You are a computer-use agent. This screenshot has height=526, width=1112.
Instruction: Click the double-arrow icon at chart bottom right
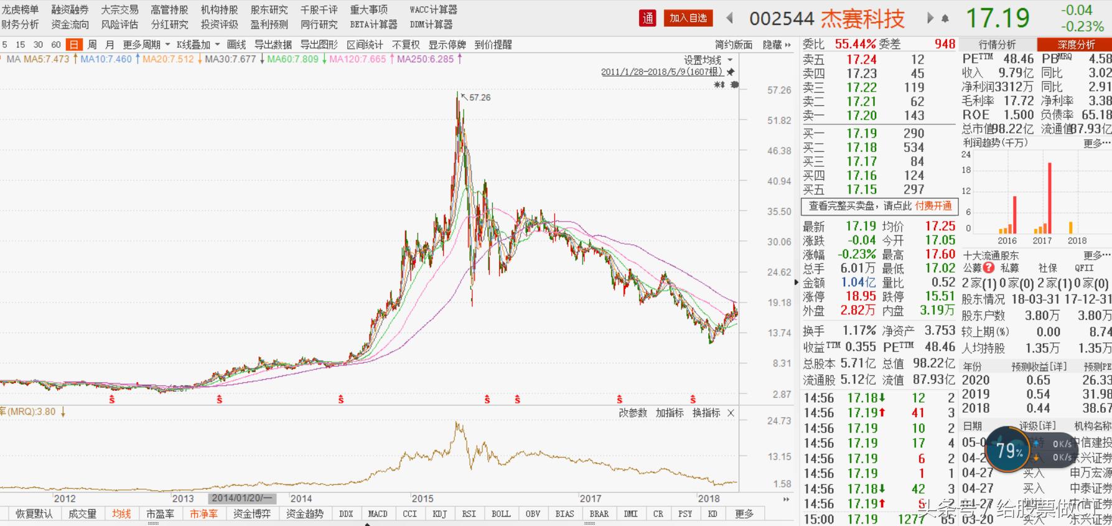point(786,499)
